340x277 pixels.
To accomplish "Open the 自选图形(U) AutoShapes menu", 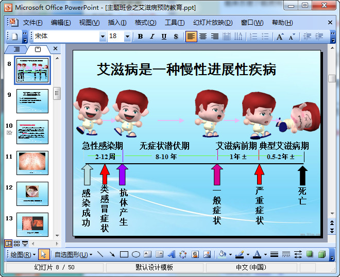I will 73,254.
